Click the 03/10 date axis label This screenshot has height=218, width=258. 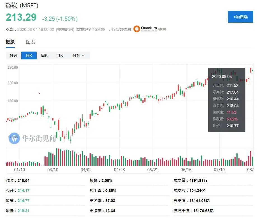(53, 170)
